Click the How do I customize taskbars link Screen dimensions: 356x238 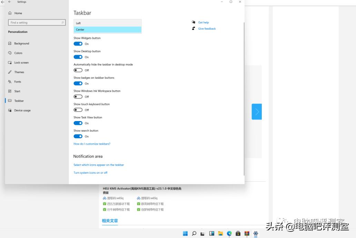[x=92, y=144]
